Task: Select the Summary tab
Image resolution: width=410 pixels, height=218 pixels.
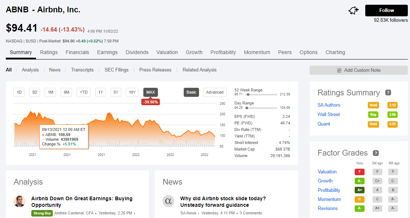Action: click(21, 52)
